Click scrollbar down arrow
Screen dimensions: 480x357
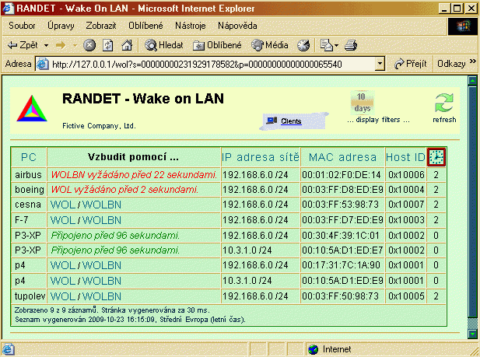(x=472, y=334)
